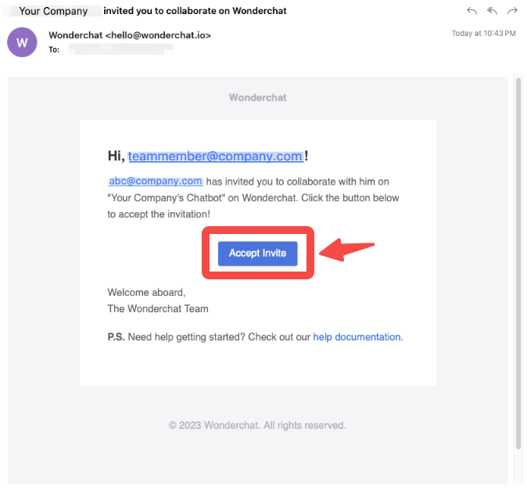527x493 pixels.
Task: Click the teammember@company.com email link
Action: 215,157
